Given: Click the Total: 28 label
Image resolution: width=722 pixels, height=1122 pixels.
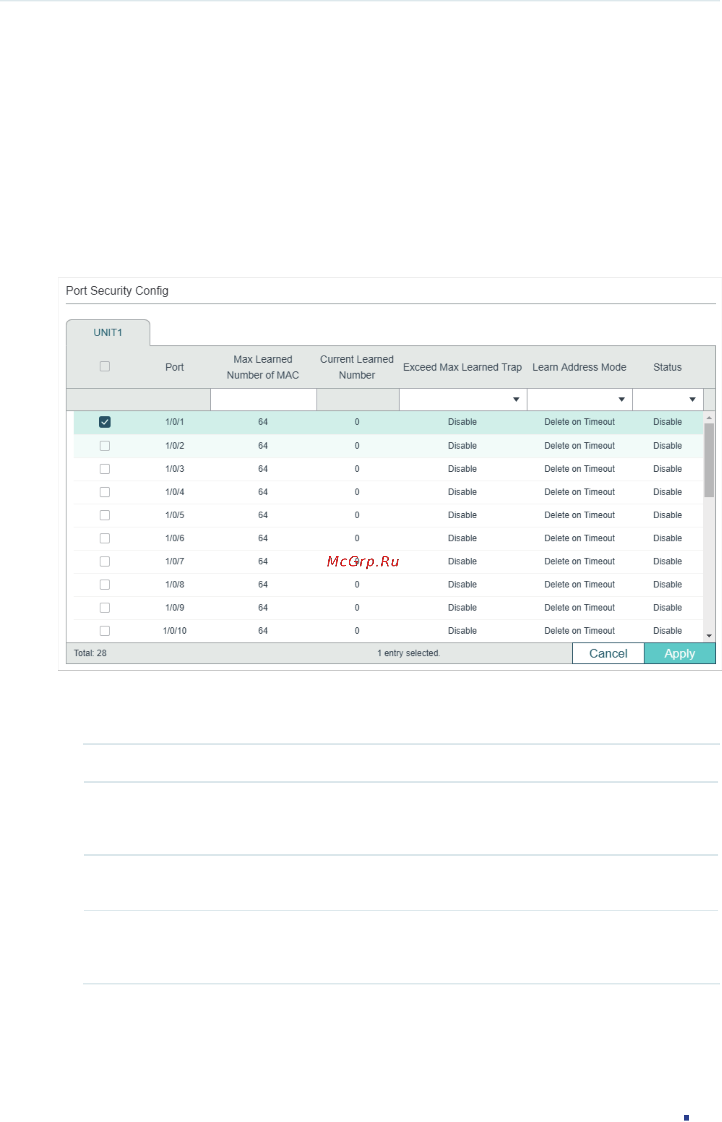Looking at the screenshot, I should click(90, 653).
